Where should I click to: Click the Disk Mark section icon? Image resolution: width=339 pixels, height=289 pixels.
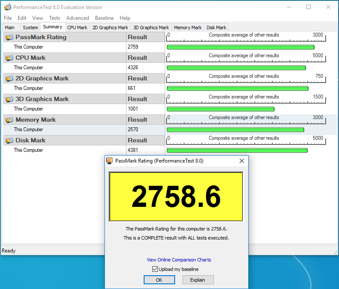(9, 141)
